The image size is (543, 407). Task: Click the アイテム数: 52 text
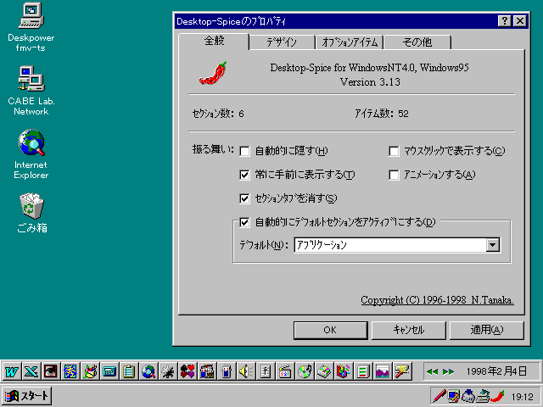point(381,114)
